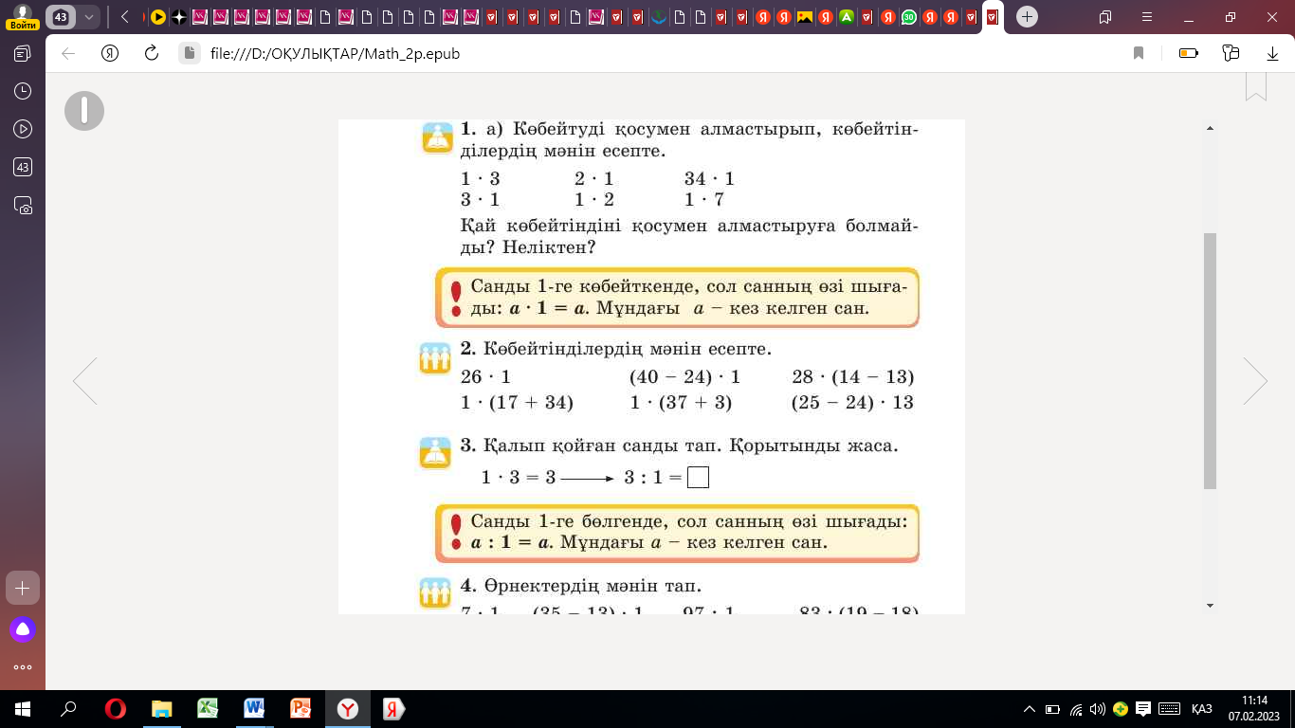Reload the current page
This screenshot has width=1295, height=728.
tap(151, 54)
